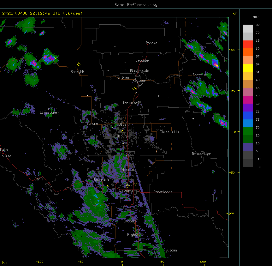The width and height of the screenshot is (272, 266).
Task: Click the yellow diamond marker south of RedDeer
Action: click(134, 89)
